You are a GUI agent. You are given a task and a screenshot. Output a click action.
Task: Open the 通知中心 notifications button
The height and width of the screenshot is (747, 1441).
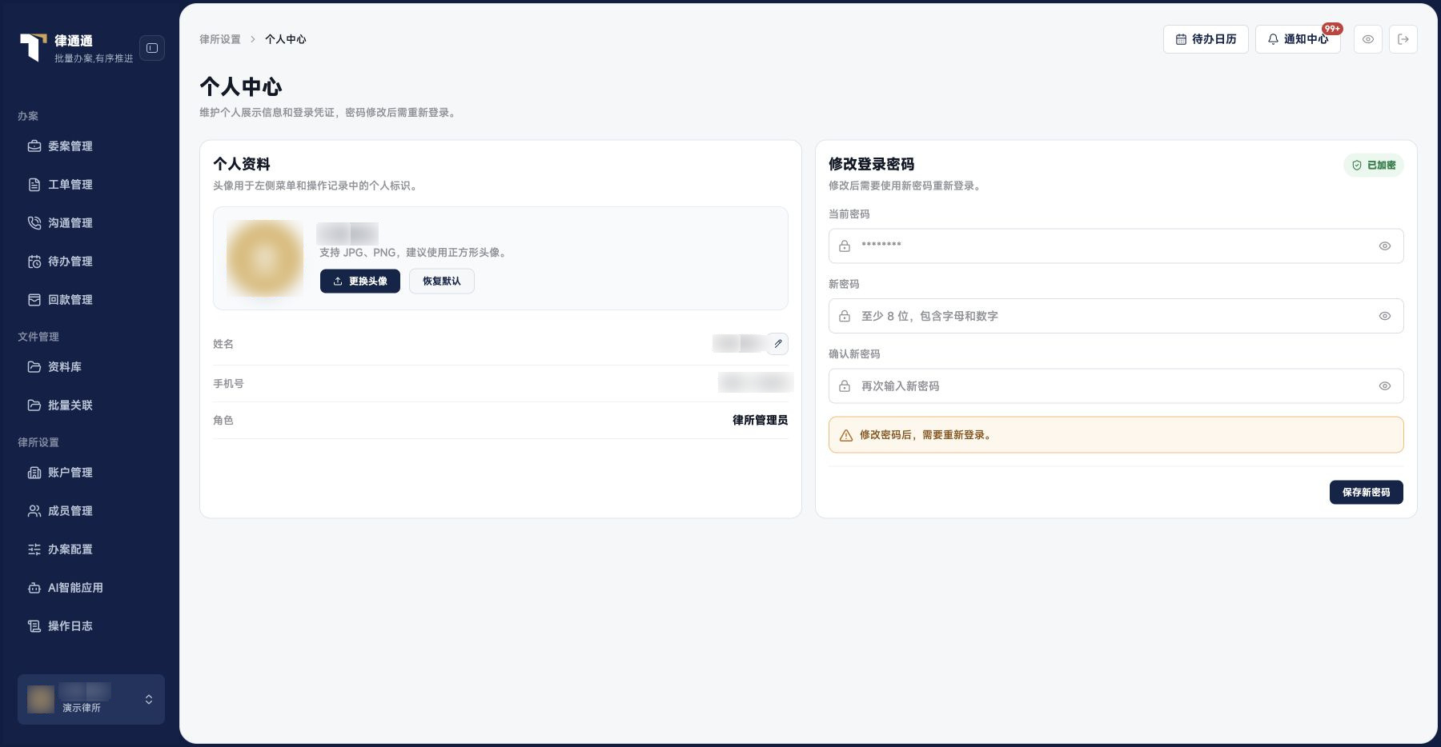click(1298, 39)
